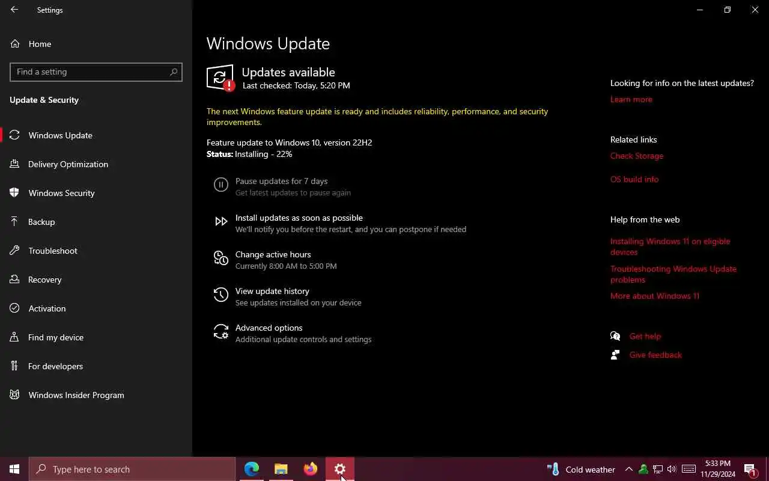Click the Delivery Optimization sidebar icon
Image resolution: width=769 pixels, height=481 pixels.
point(15,164)
